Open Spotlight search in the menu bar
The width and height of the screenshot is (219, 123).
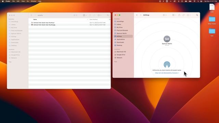point(198,1)
